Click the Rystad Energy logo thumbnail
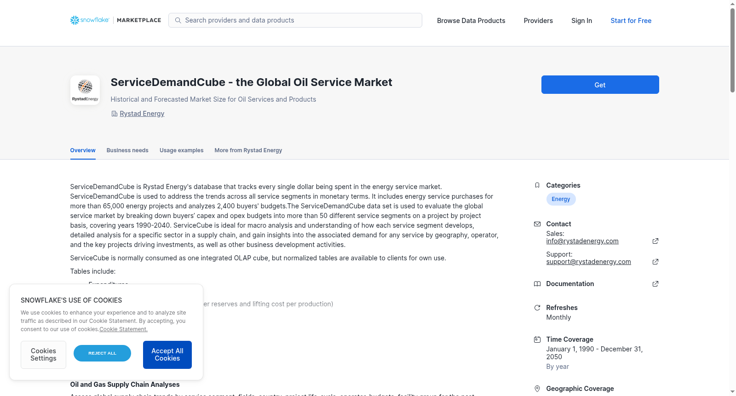The image size is (736, 396). 85,90
